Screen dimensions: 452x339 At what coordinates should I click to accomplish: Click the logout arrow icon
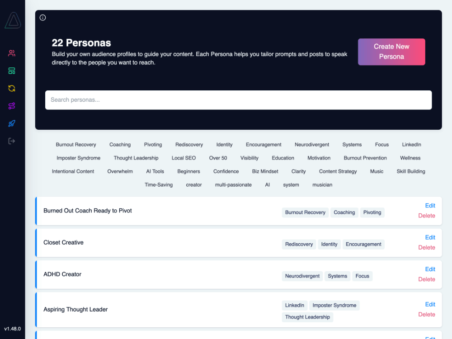click(12, 141)
